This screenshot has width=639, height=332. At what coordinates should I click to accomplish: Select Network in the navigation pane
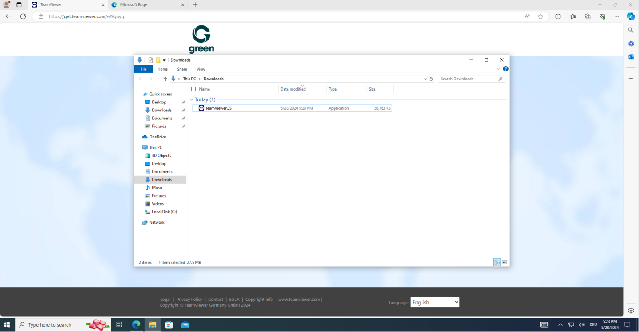pyautogui.click(x=157, y=222)
